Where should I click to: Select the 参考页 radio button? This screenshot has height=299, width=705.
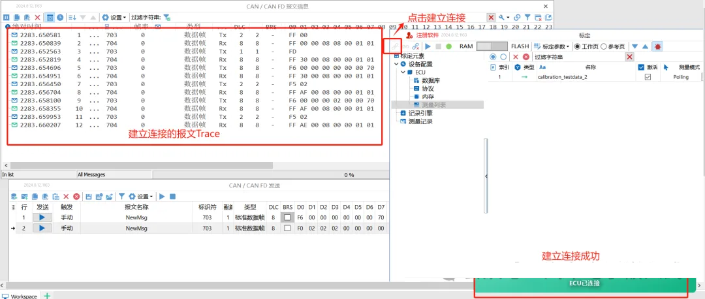click(x=603, y=46)
